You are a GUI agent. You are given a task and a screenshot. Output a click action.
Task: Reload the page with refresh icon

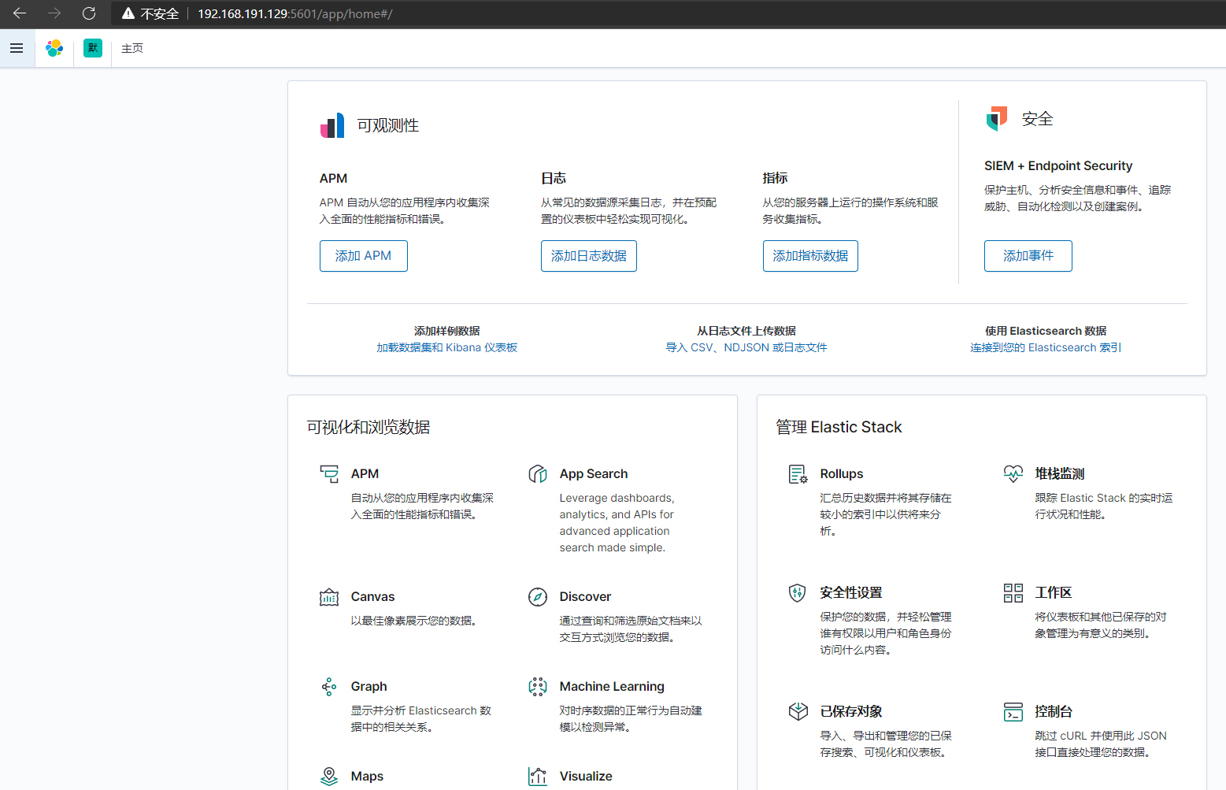point(89,13)
